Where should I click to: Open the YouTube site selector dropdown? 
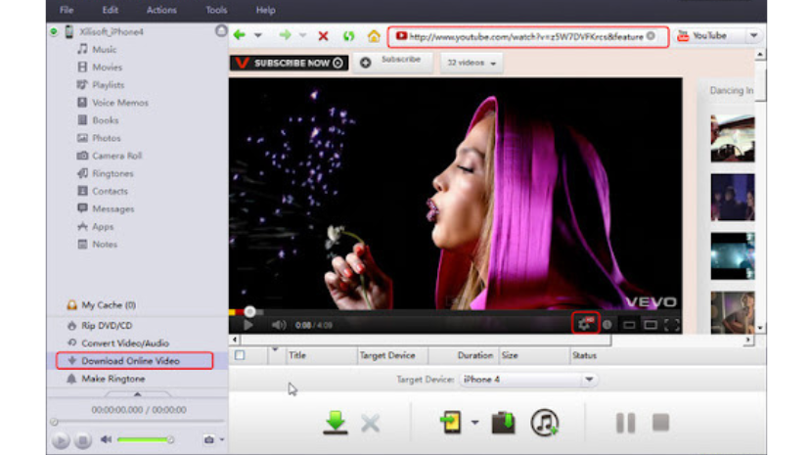click(754, 36)
